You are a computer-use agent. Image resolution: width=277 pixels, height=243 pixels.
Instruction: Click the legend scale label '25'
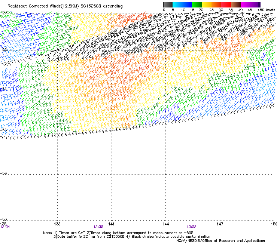click(211, 10)
